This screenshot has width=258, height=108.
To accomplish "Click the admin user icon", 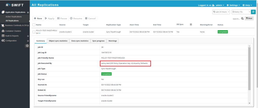I will 213,5.
